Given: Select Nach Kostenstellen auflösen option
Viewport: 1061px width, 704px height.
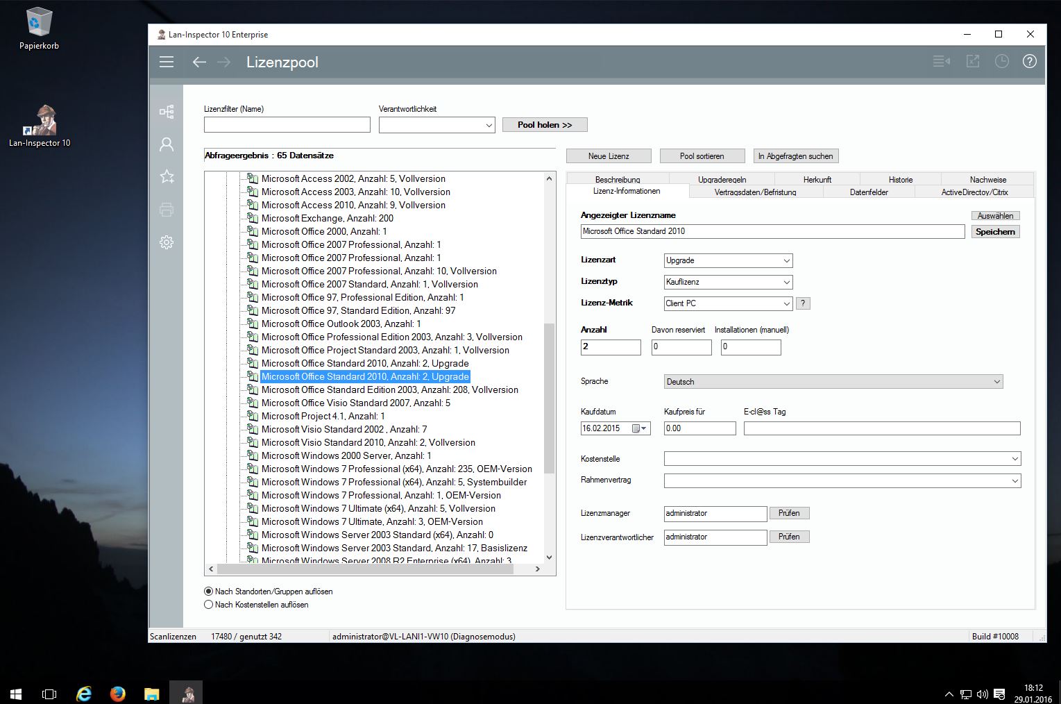Looking at the screenshot, I should click(x=209, y=605).
